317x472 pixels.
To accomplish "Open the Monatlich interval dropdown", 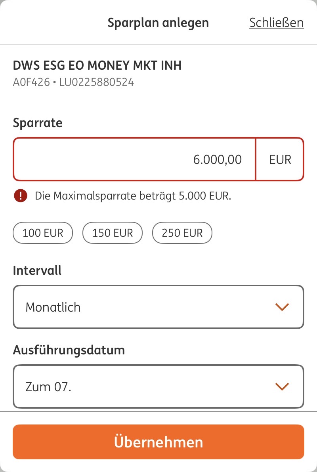I will click(x=158, y=307).
